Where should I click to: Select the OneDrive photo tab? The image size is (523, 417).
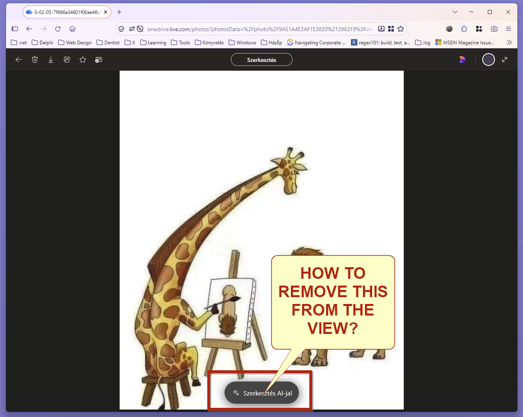pos(67,12)
